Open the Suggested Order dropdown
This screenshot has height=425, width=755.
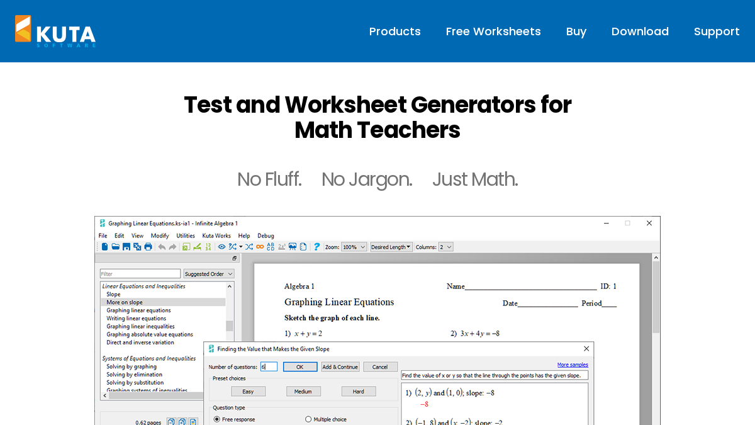(209, 274)
